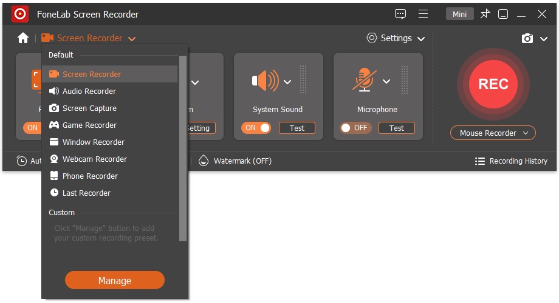
Task: Click the Webcam Recorder webcam icon
Action: coord(54,159)
